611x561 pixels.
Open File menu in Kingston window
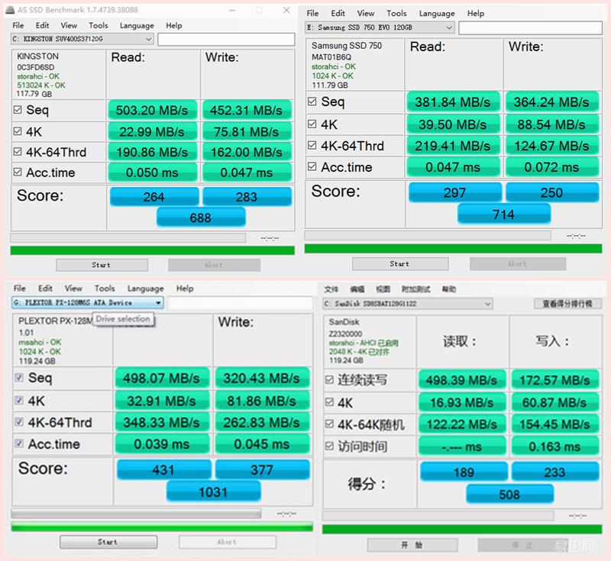18,25
